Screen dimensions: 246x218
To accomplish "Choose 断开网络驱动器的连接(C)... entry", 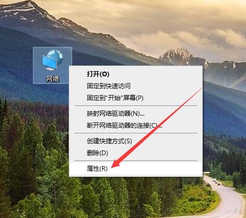I will tap(124, 125).
